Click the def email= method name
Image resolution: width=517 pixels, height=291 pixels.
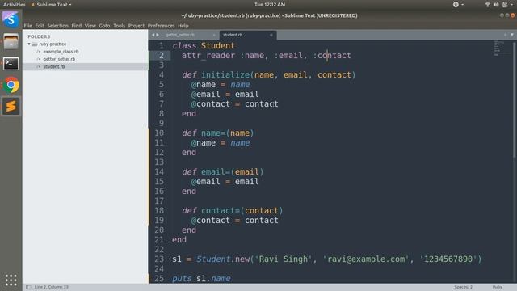pyautogui.click(x=216, y=172)
